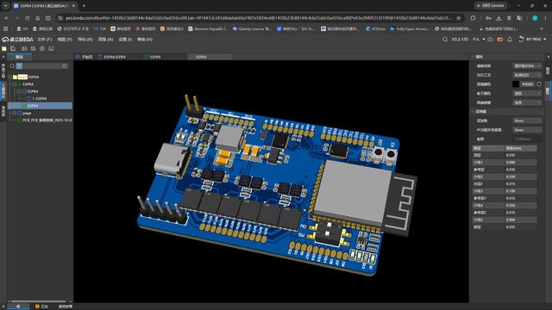This screenshot has width=552, height=310.
Task: Open the browser extensions puzzle icon
Action: [x=473, y=18]
